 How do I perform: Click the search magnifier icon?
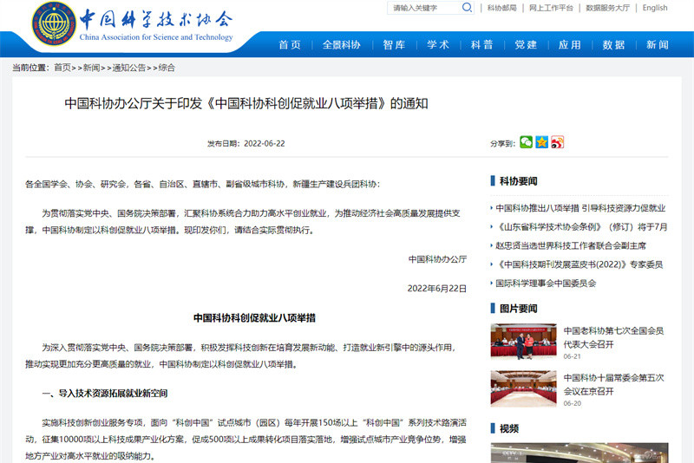click(467, 8)
